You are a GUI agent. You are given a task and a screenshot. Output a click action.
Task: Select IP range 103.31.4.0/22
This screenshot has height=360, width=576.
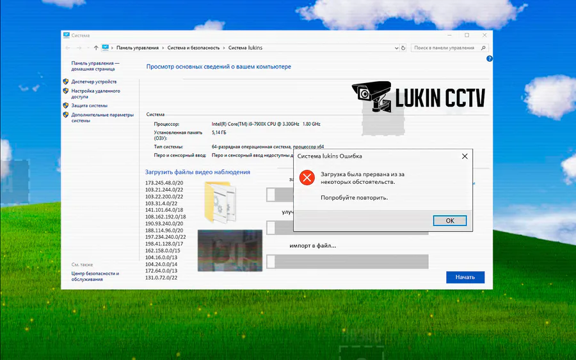click(161, 203)
